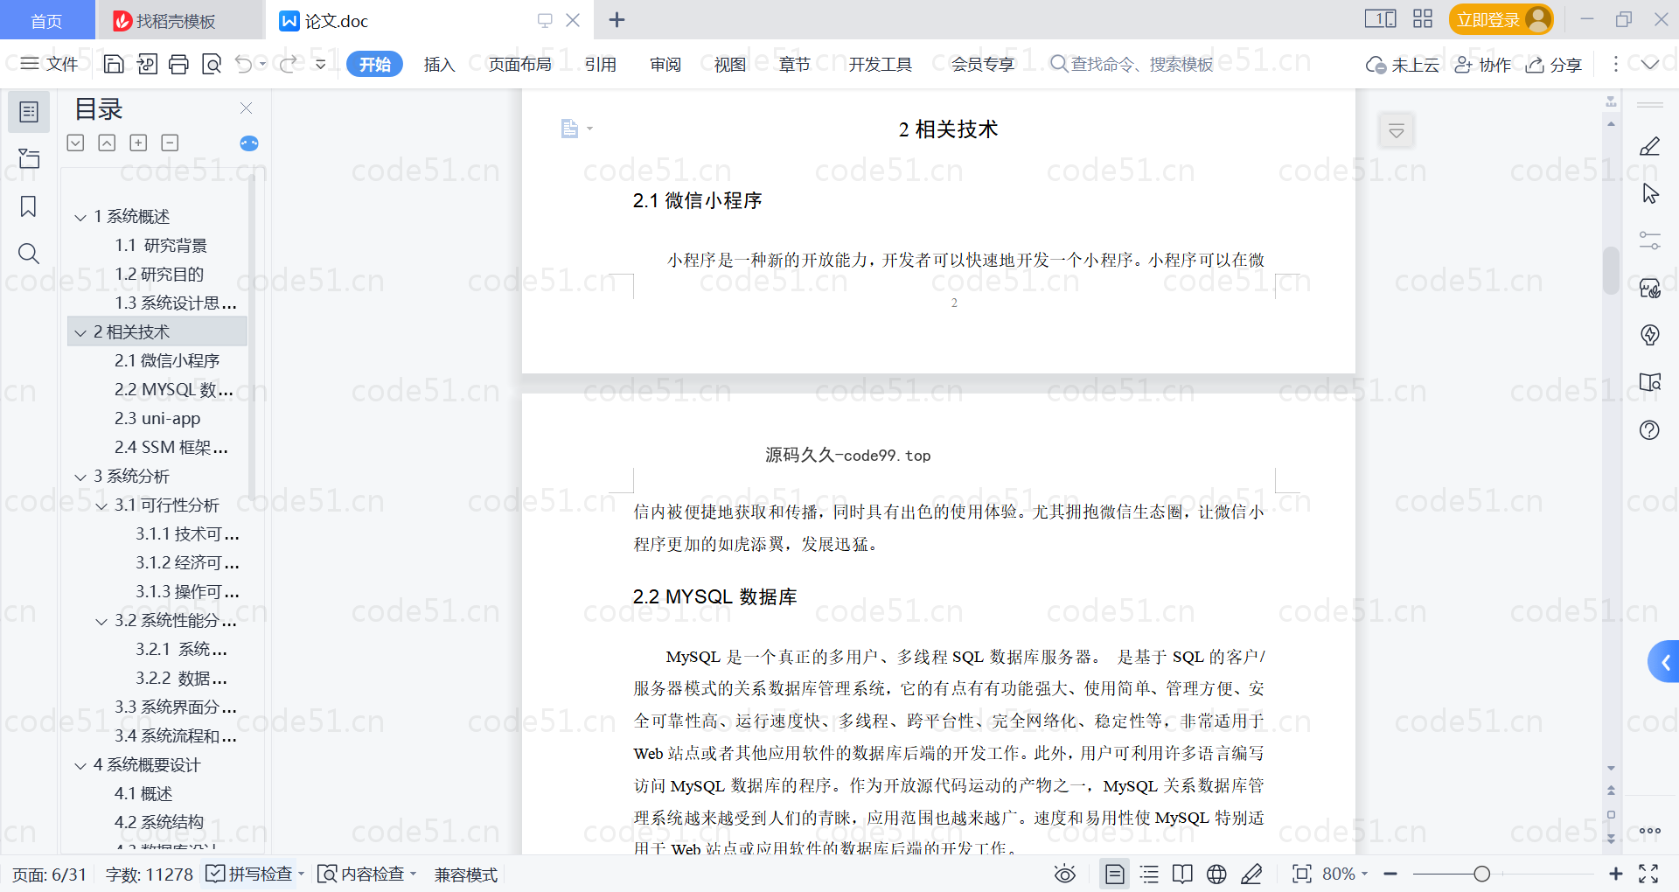Screen dimensions: 1679x892
Task: Click the 协作 collaborate button
Action: (x=1483, y=65)
